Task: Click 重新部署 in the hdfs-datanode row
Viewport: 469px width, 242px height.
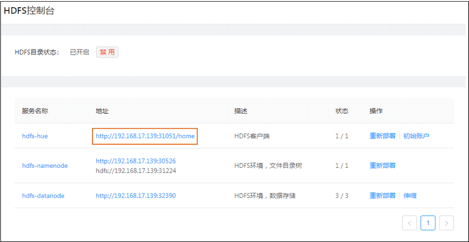Action: point(382,196)
